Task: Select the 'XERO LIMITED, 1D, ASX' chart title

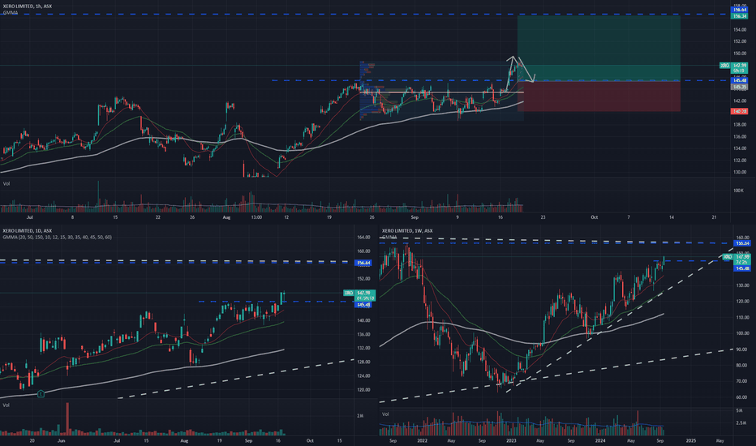Action: (28, 231)
